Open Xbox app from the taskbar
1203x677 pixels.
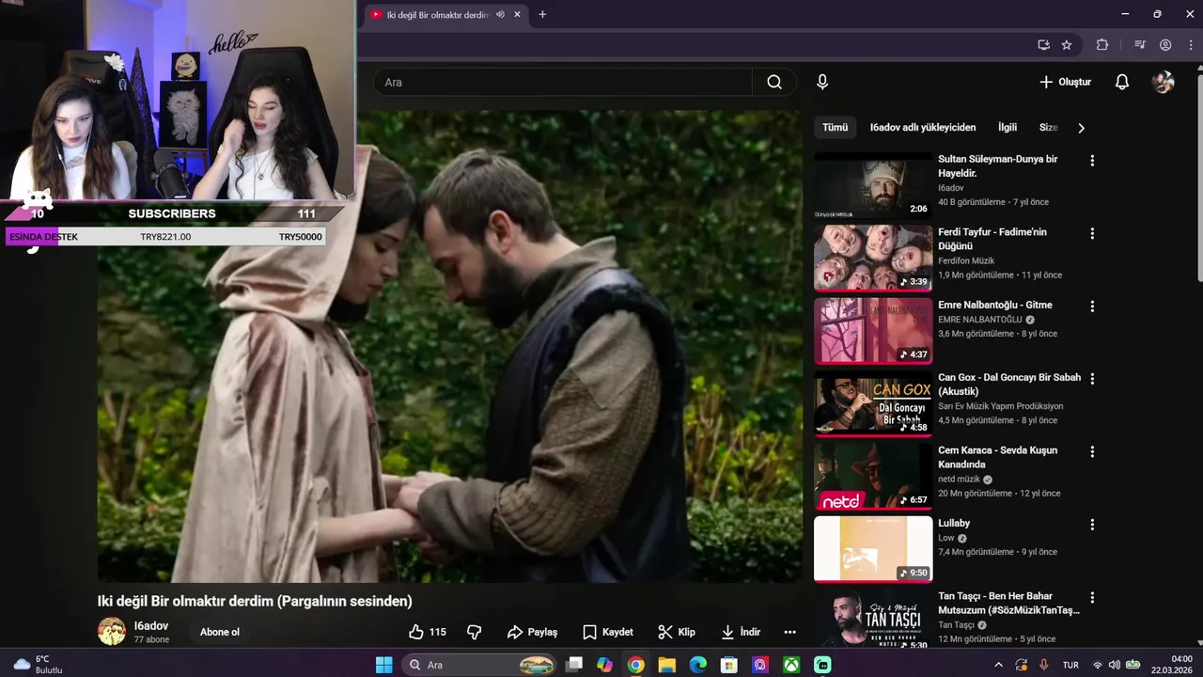791,665
